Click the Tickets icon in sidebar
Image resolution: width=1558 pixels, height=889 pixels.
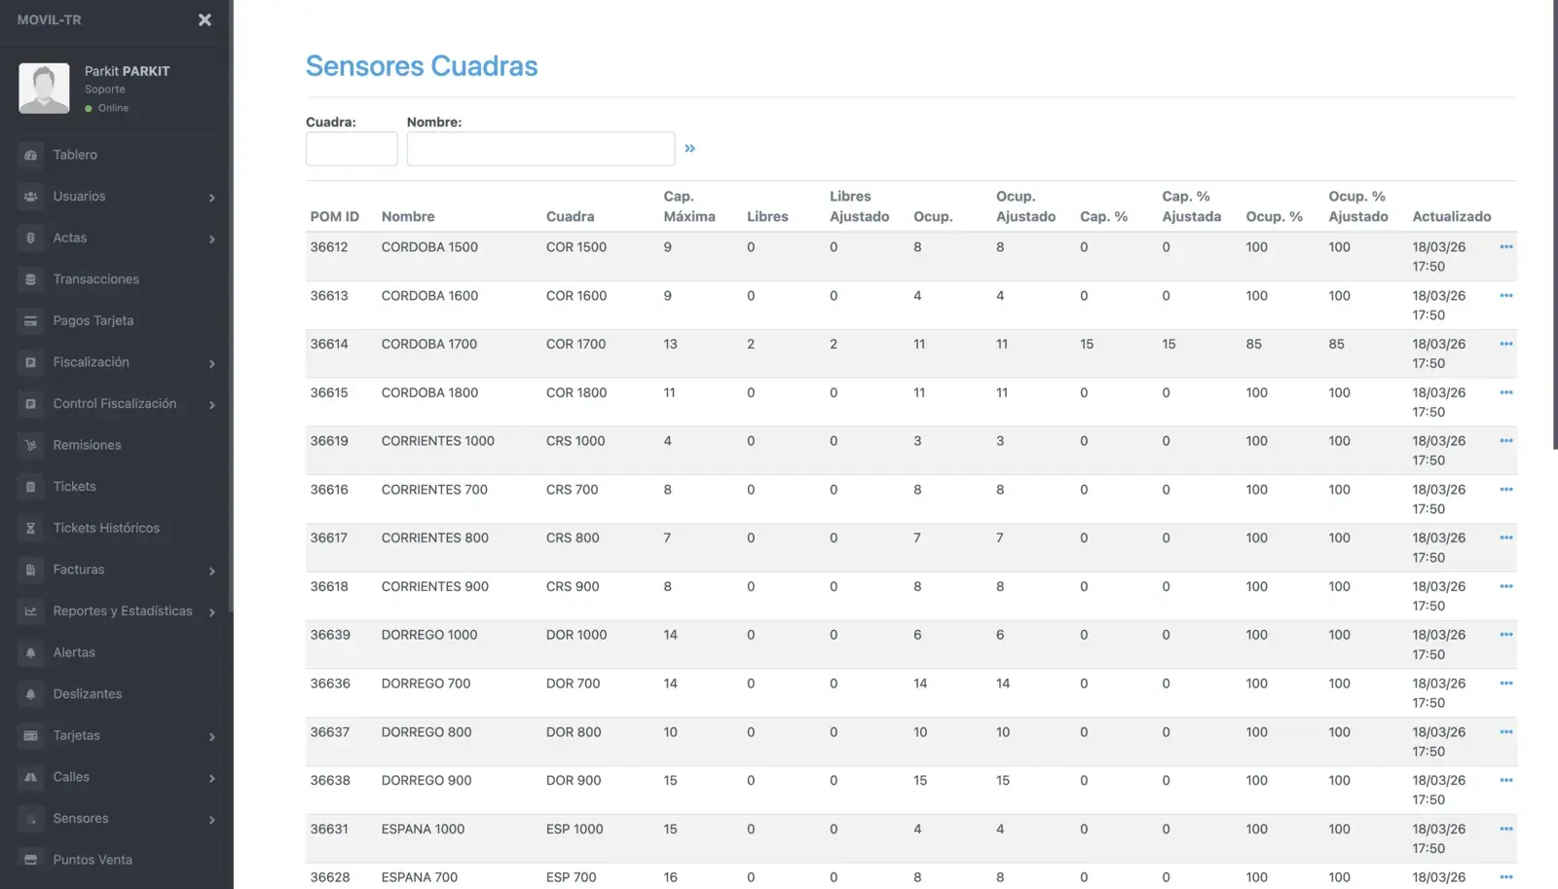pyautogui.click(x=30, y=487)
